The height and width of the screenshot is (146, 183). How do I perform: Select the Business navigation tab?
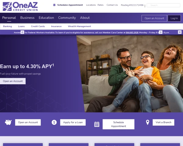pyautogui.click(x=27, y=18)
